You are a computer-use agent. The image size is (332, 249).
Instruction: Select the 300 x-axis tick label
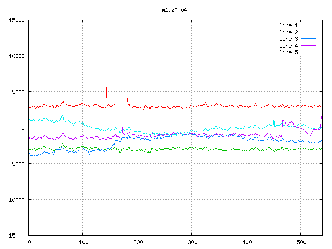tap(192, 242)
